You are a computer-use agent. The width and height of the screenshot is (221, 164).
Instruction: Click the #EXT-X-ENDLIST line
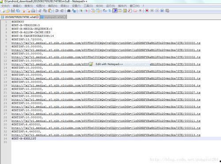click(x=24, y=139)
